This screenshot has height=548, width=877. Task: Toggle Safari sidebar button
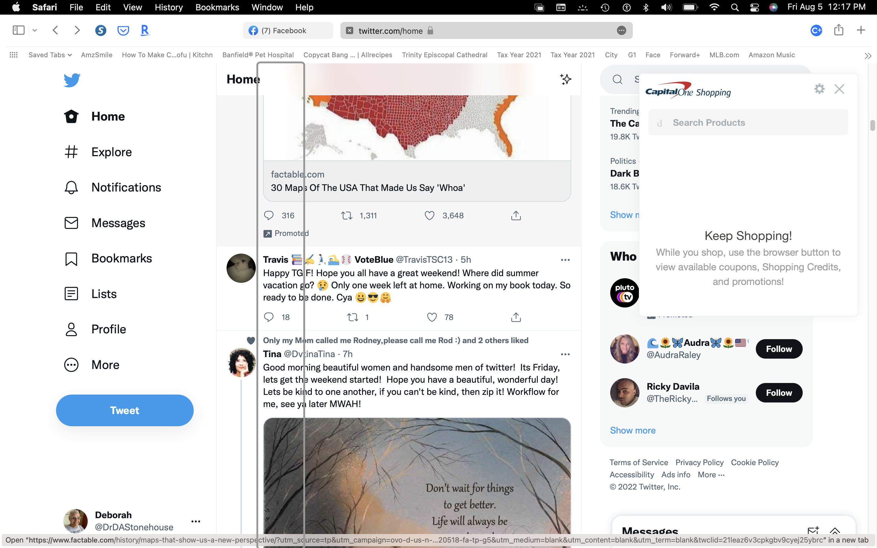click(x=19, y=30)
